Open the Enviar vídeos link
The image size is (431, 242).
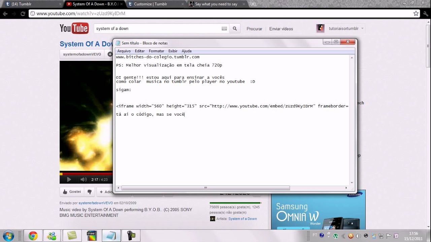tap(281, 29)
